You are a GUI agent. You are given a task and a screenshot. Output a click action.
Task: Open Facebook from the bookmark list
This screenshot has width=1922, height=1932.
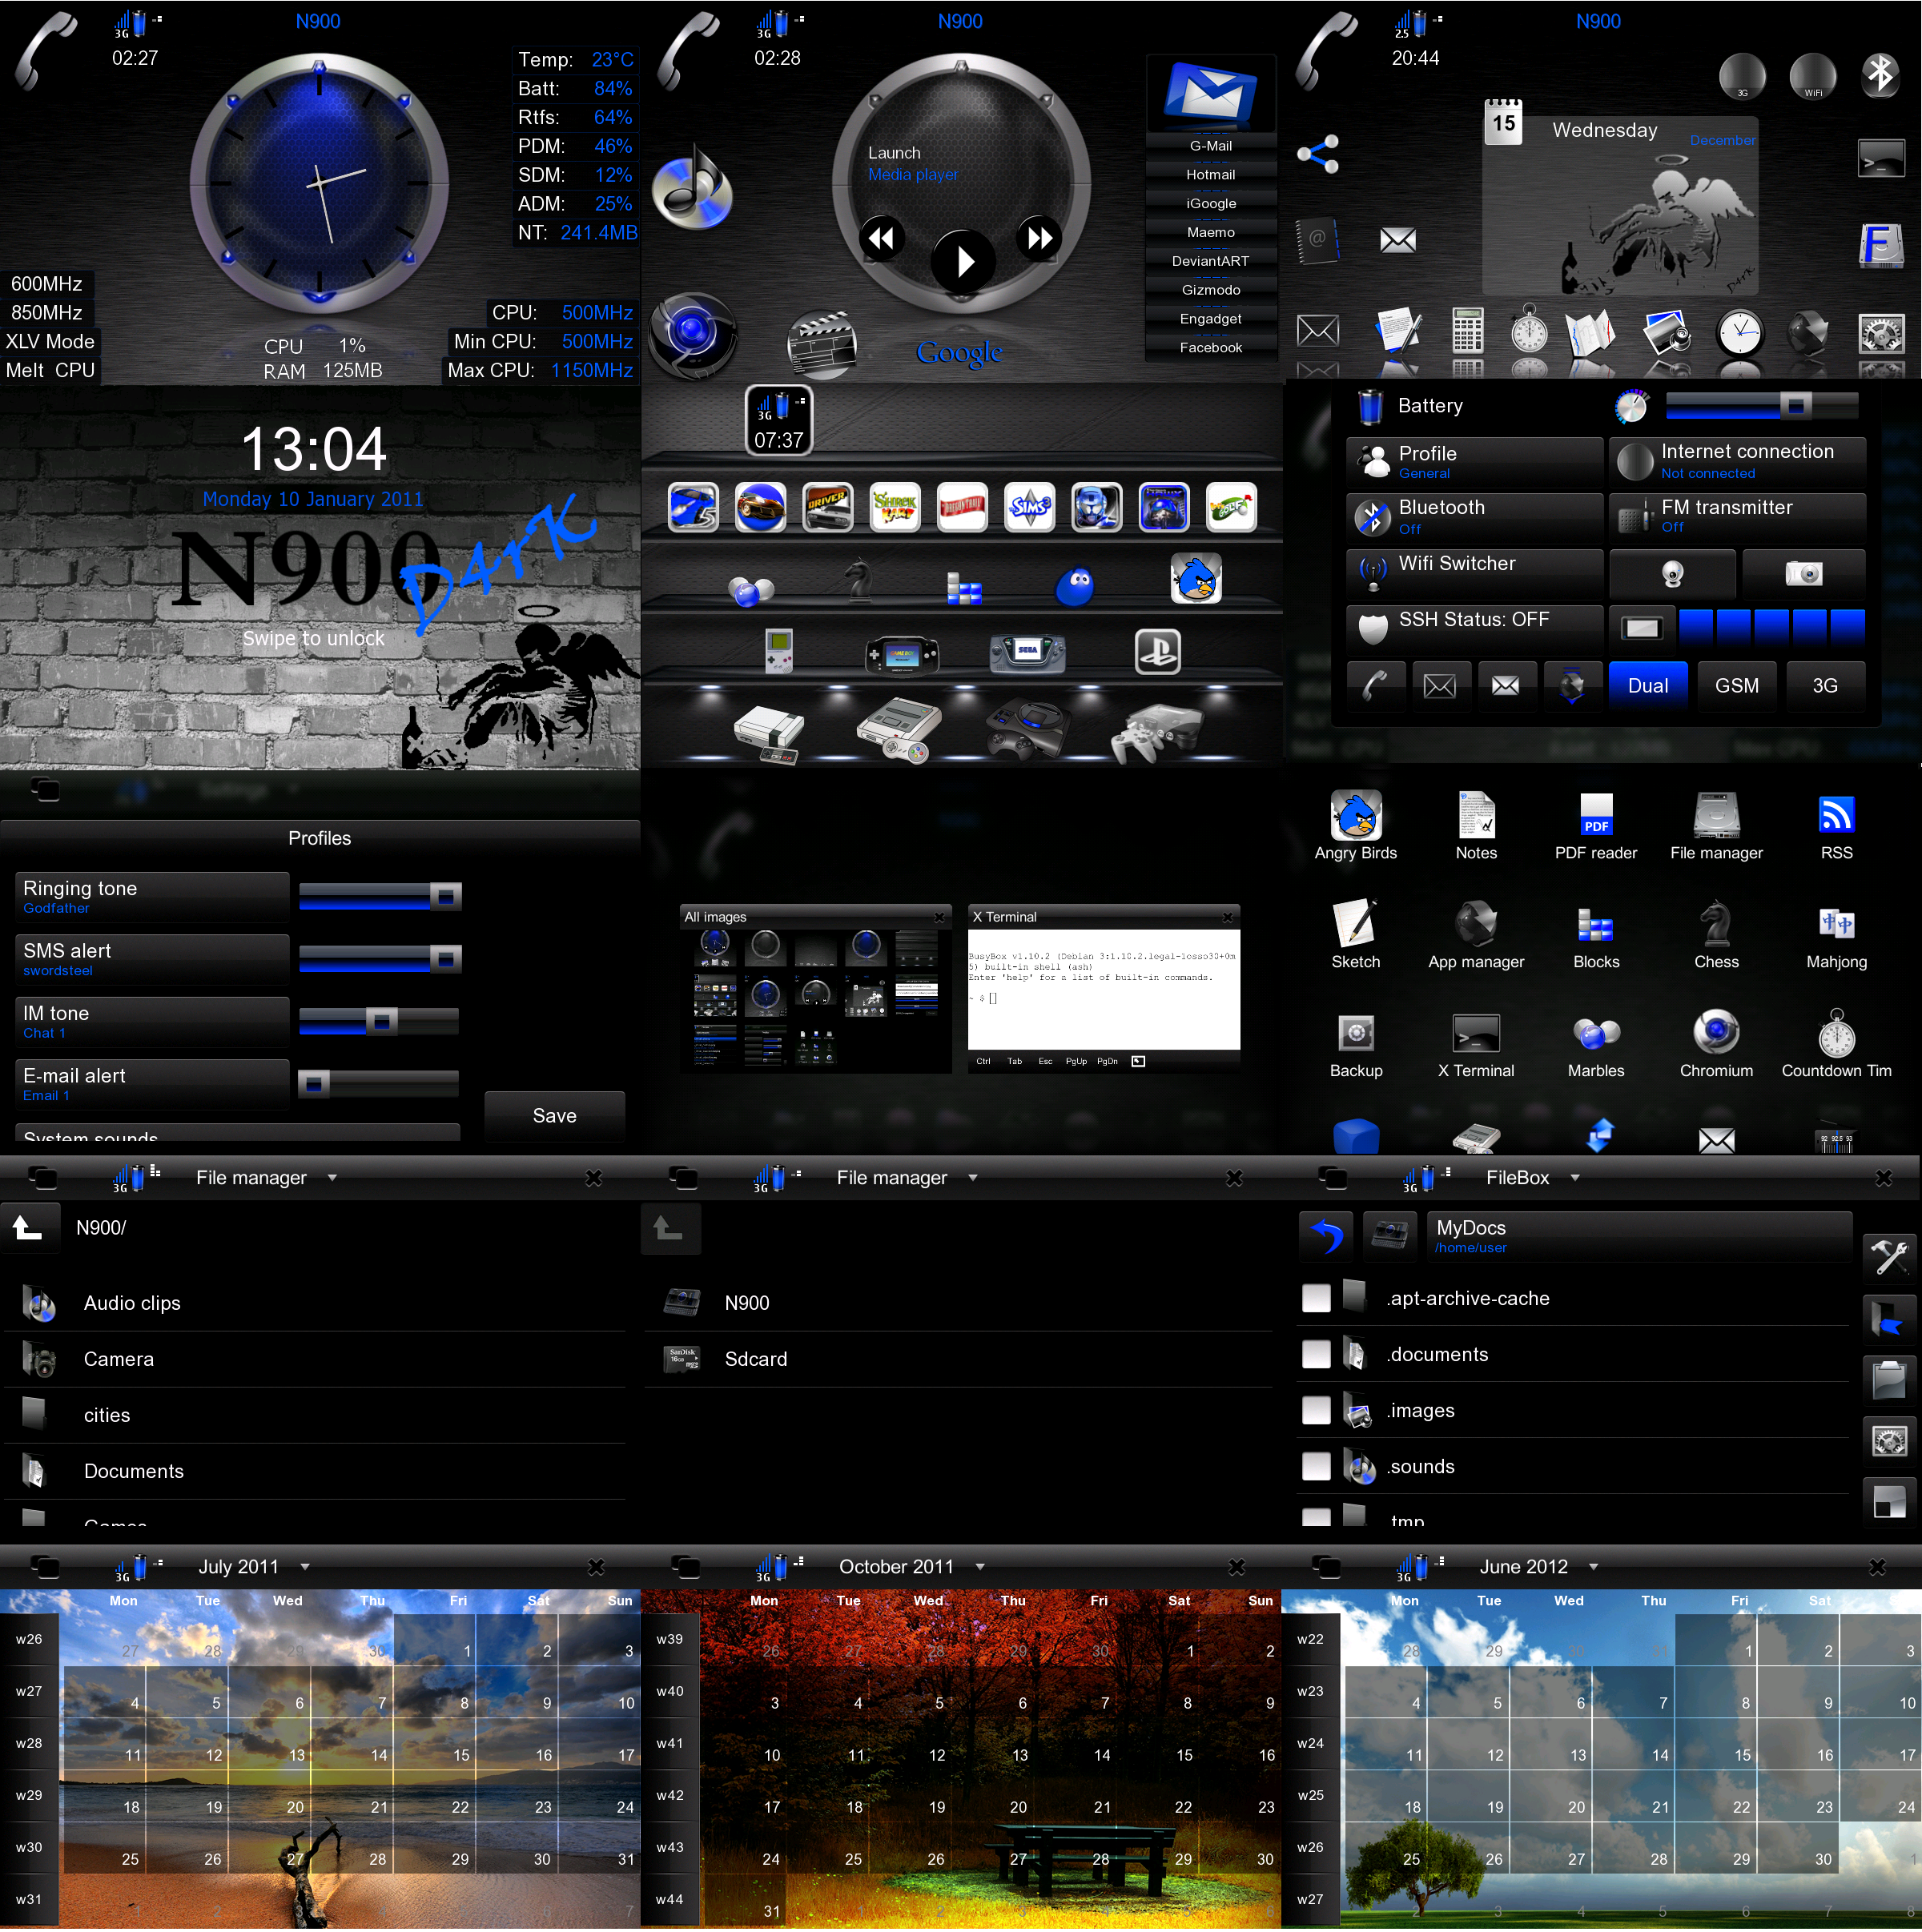[x=1210, y=349]
